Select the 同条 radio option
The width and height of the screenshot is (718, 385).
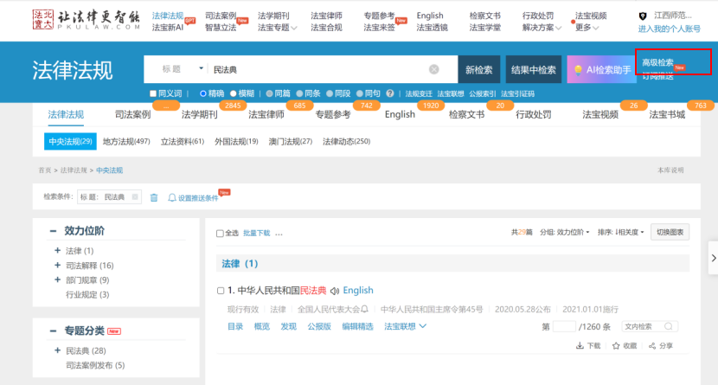(x=299, y=93)
